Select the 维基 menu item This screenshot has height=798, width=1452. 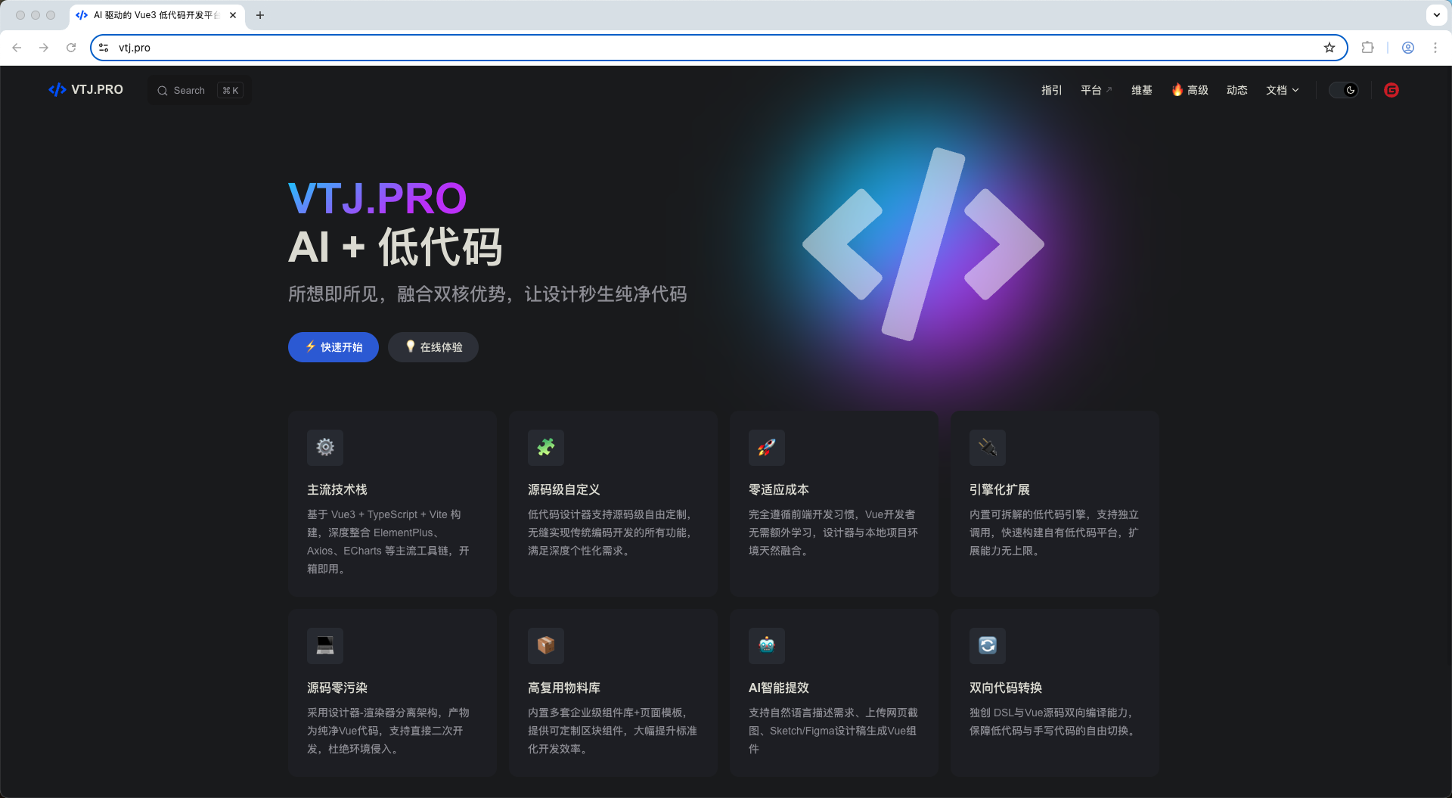pyautogui.click(x=1141, y=90)
